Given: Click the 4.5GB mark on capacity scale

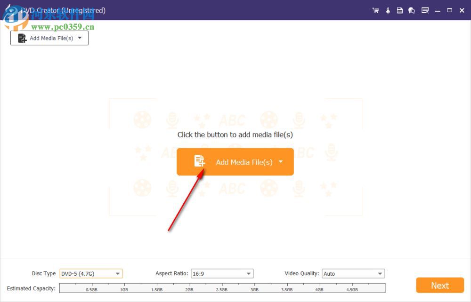Looking at the screenshot, I should coord(352,290).
